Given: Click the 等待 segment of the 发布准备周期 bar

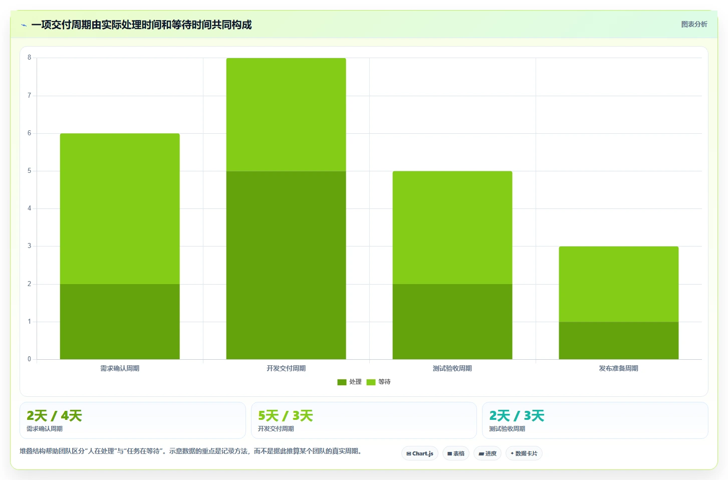Looking at the screenshot, I should [x=619, y=284].
